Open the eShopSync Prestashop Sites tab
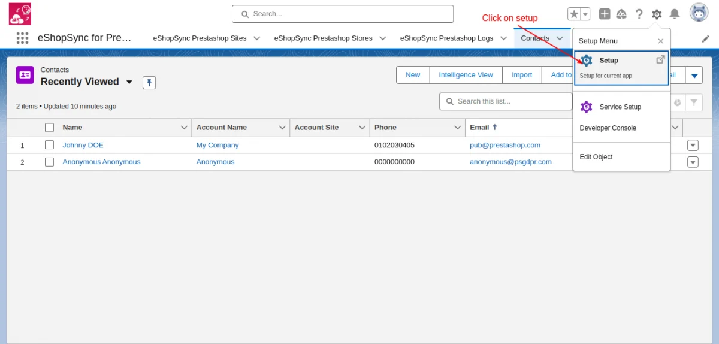The width and height of the screenshot is (719, 344). 200,38
